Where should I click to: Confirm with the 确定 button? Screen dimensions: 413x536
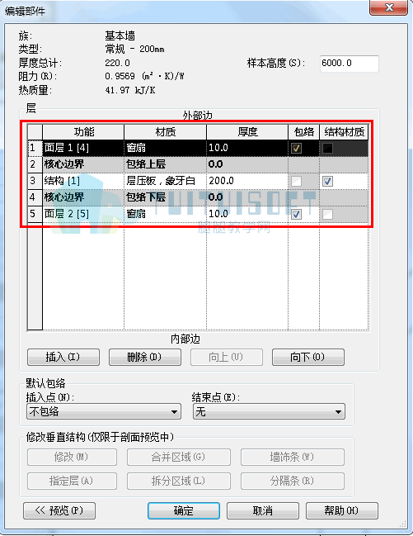click(x=184, y=510)
